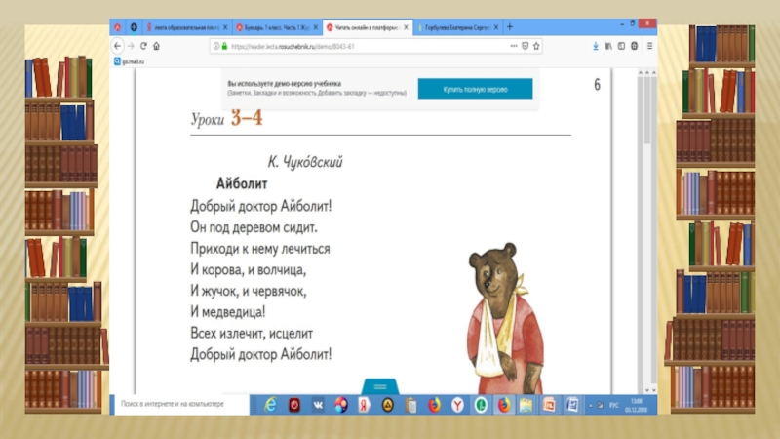Open the Firefox library icon
This screenshot has height=439, width=780.
pos(608,46)
